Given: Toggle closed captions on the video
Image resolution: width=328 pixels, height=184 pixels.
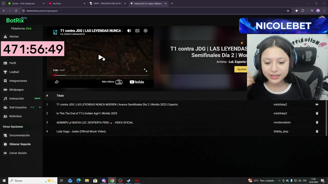Looking at the screenshot, I should (x=137, y=31).
